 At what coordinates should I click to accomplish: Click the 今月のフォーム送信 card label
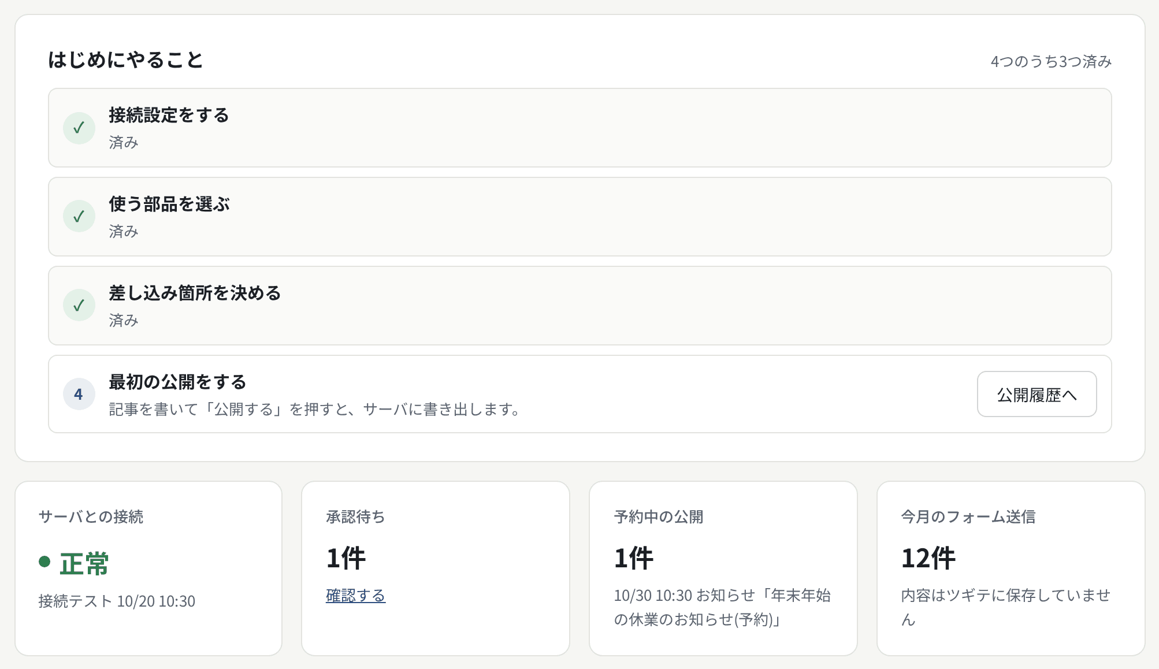[x=968, y=516]
